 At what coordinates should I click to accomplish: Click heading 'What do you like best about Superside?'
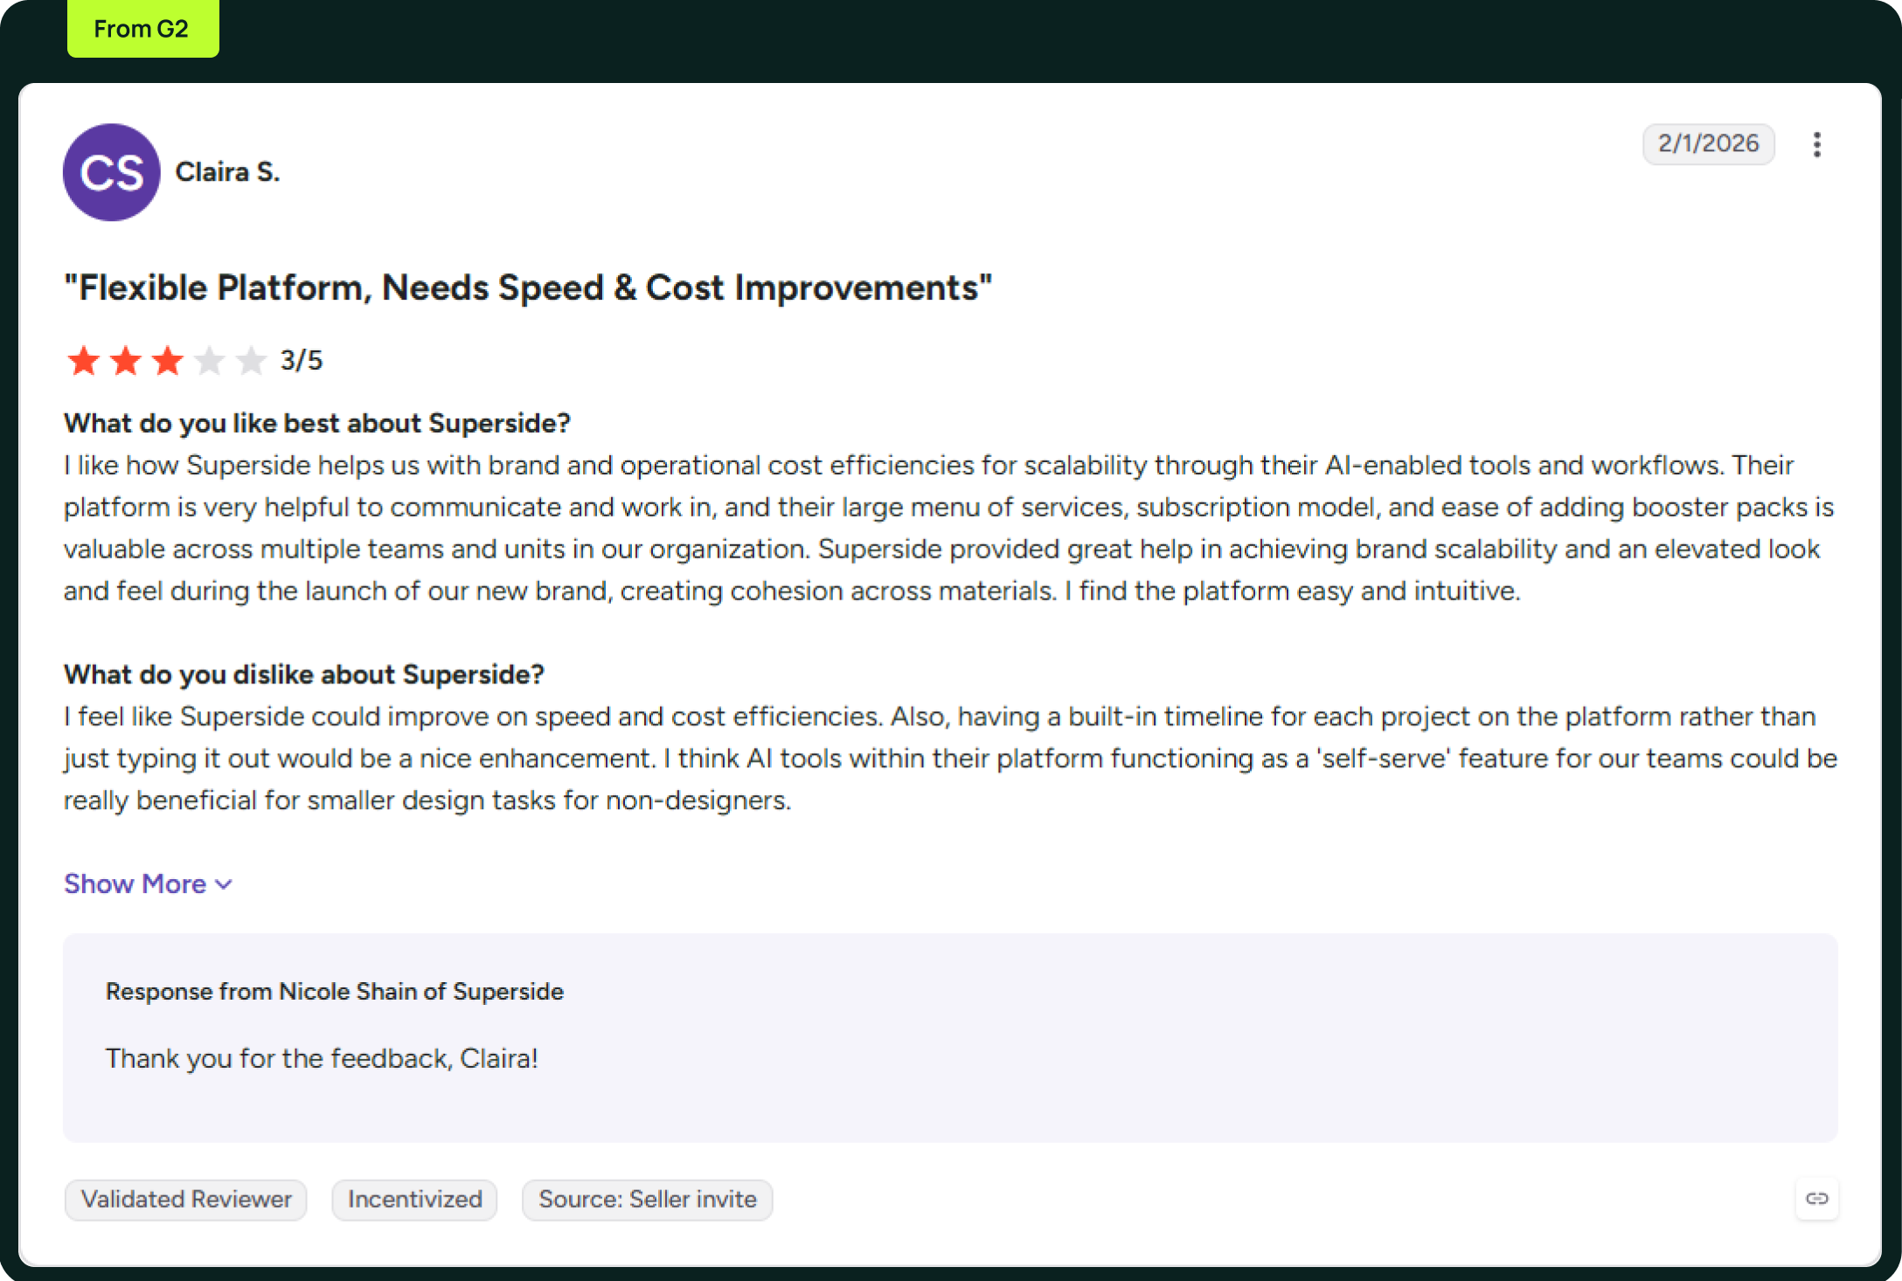click(316, 423)
